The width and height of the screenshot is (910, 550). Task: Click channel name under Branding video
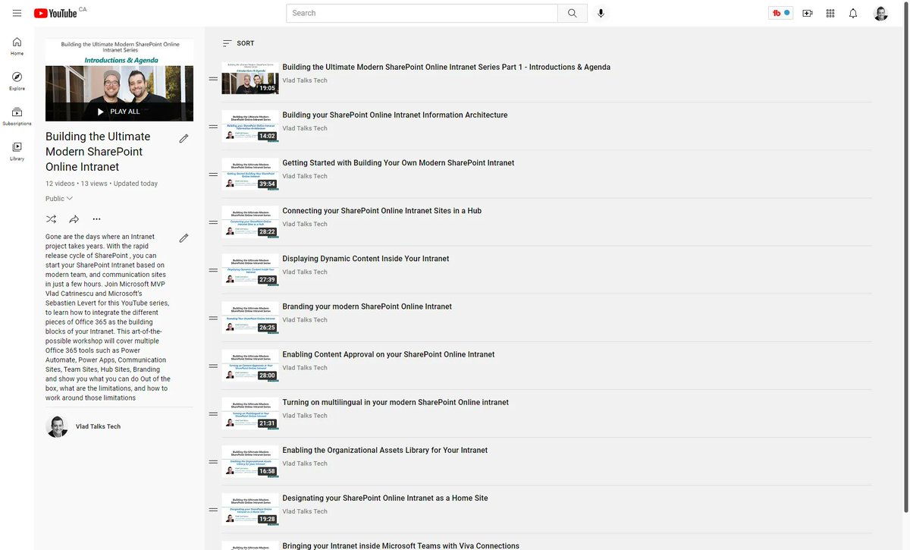(305, 319)
